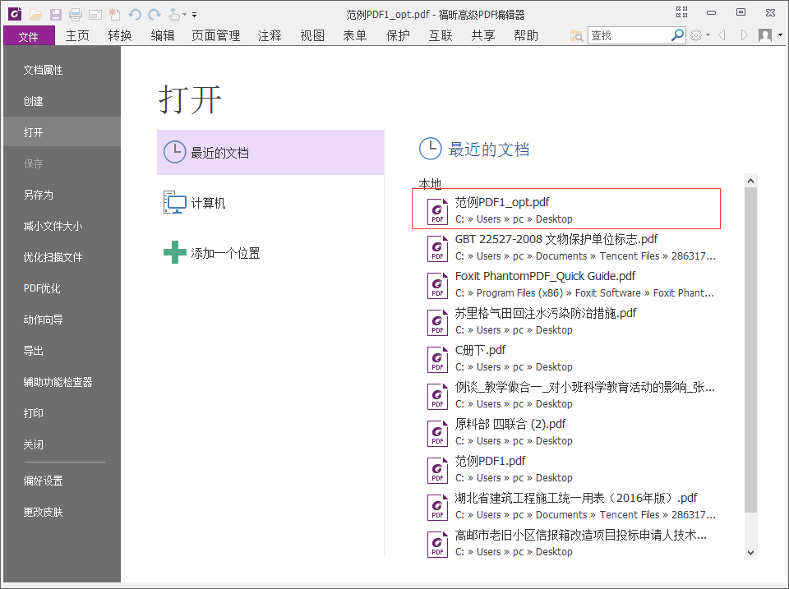Click the save floppy disk icon
The height and width of the screenshot is (589, 789).
[55, 15]
